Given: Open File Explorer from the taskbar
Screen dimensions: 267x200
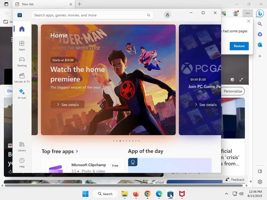Looking at the screenshot, I should pos(124,194).
